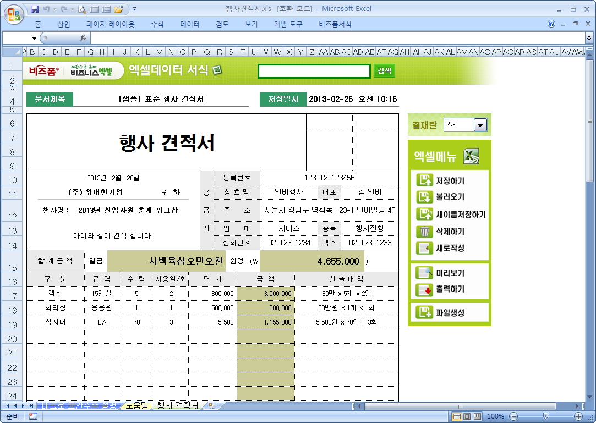596x423 pixels.
Task: Switch to 매크로 보안수준 설명 sheet tab
Action: [x=79, y=405]
